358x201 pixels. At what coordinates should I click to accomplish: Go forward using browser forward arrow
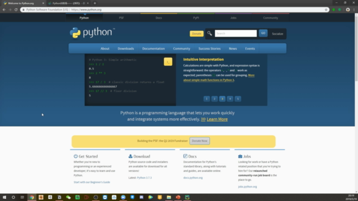10,9
